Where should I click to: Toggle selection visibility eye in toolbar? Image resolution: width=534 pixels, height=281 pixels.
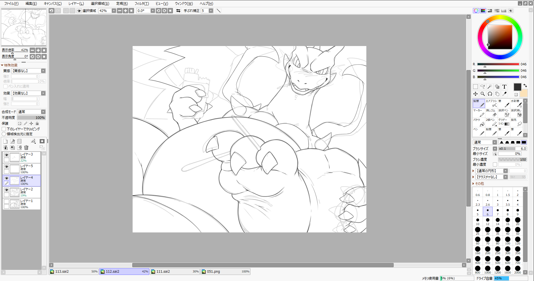pyautogui.click(x=79, y=11)
